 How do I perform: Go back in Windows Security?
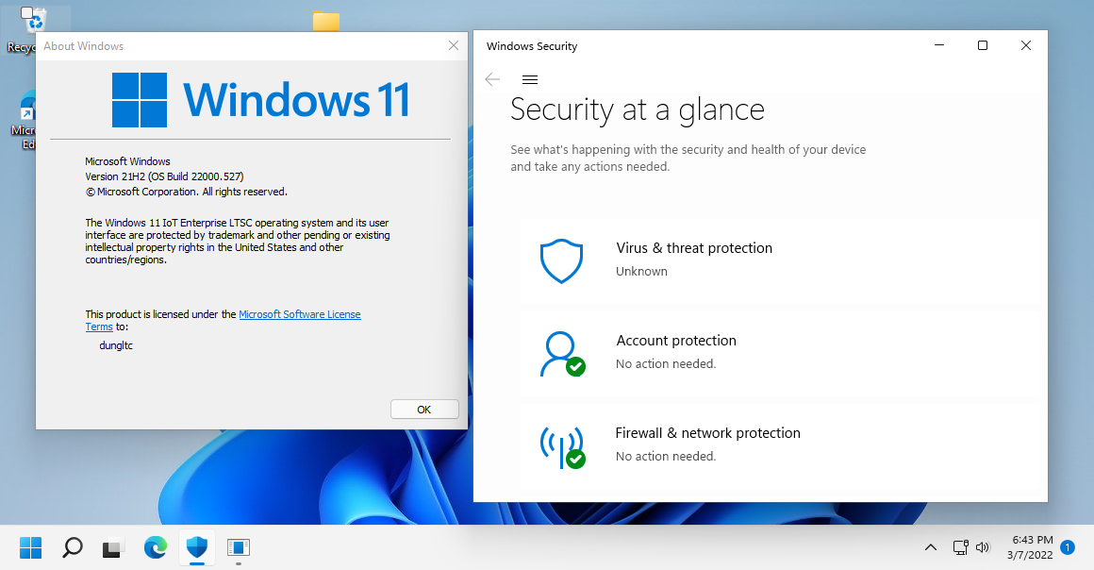pyautogui.click(x=492, y=79)
